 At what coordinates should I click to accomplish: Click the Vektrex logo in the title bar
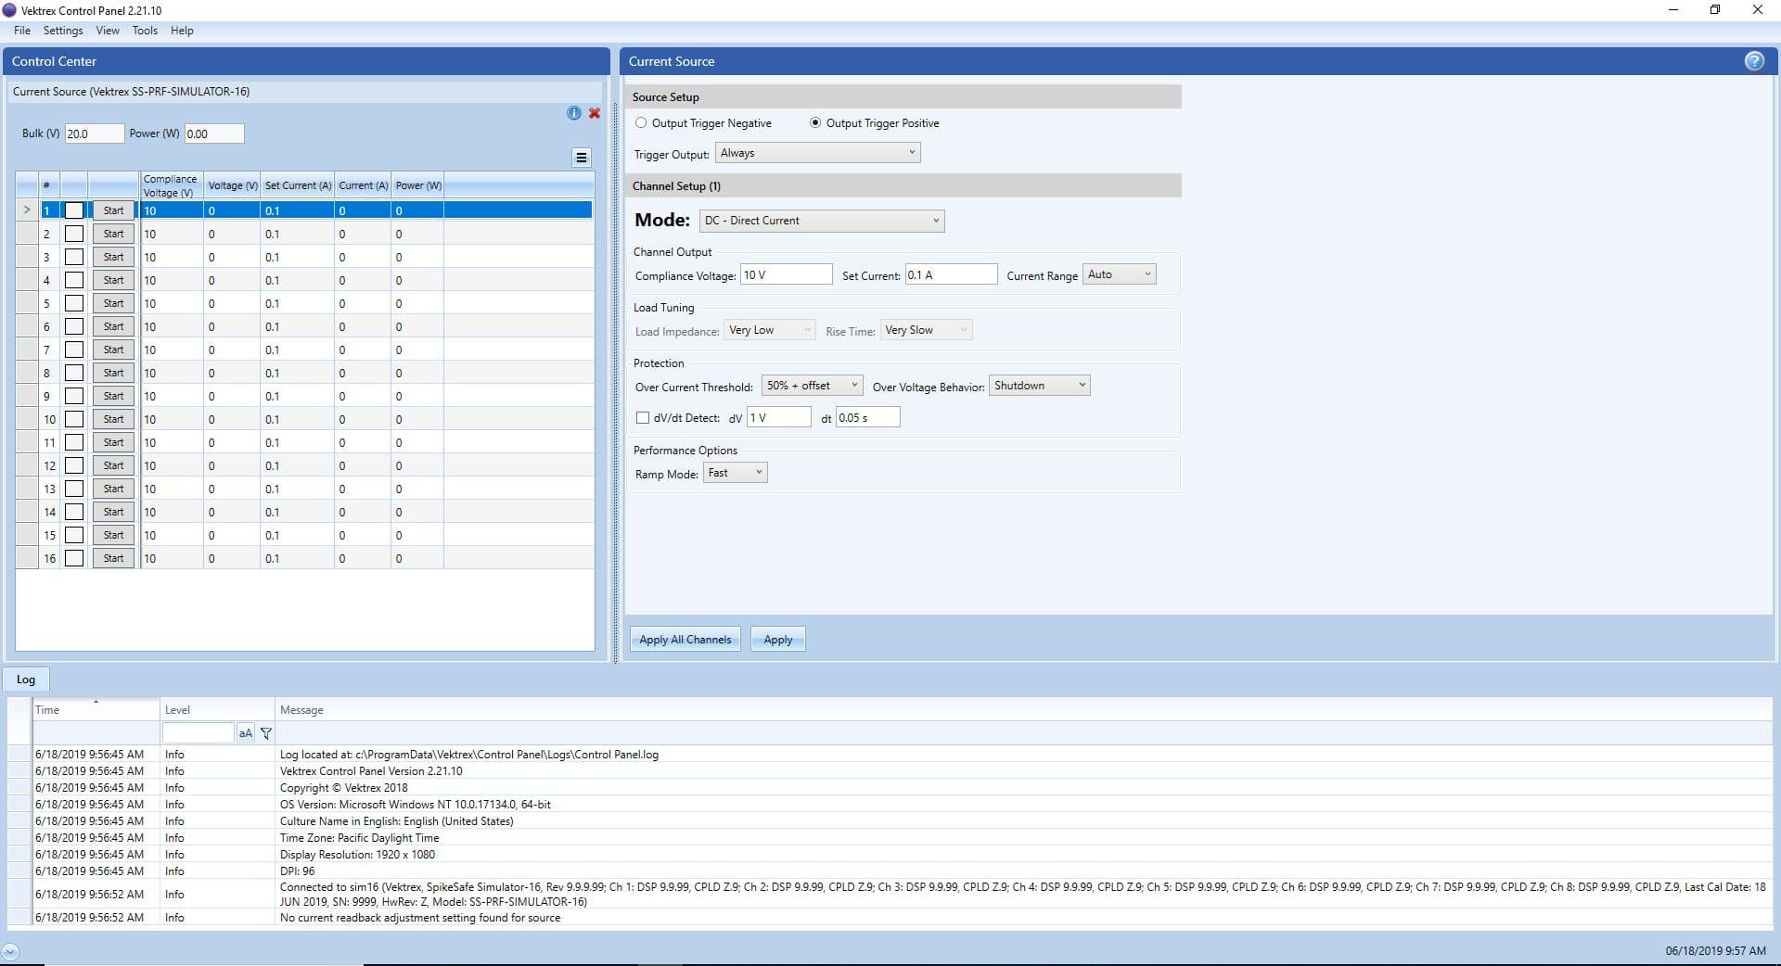(10, 10)
